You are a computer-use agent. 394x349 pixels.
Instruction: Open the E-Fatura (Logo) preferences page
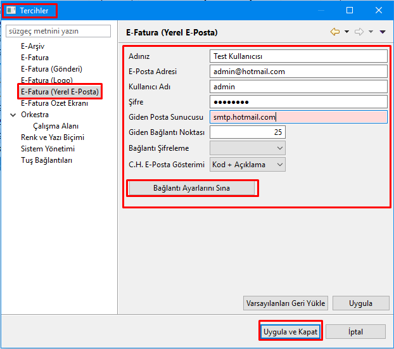pyautogui.click(x=46, y=80)
